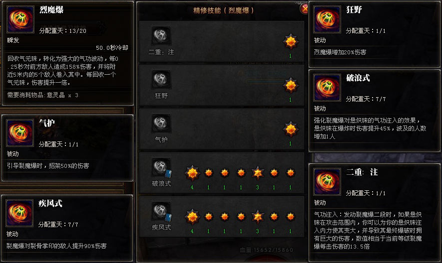This screenshot has height=263, width=442.
Task: Click the 烈魔爆 skill icon in top-left tooltip
Action: tap(20, 19)
